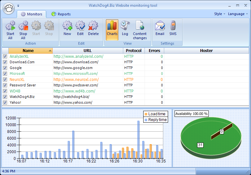Screen dimensions: 251x175
Task: Select the Password Saver row name
Action: (x=23, y=85)
